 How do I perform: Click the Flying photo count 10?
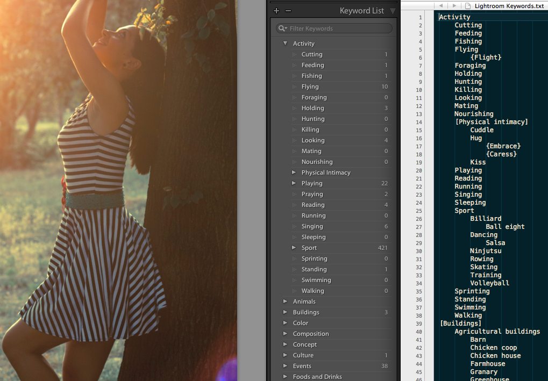pyautogui.click(x=385, y=87)
